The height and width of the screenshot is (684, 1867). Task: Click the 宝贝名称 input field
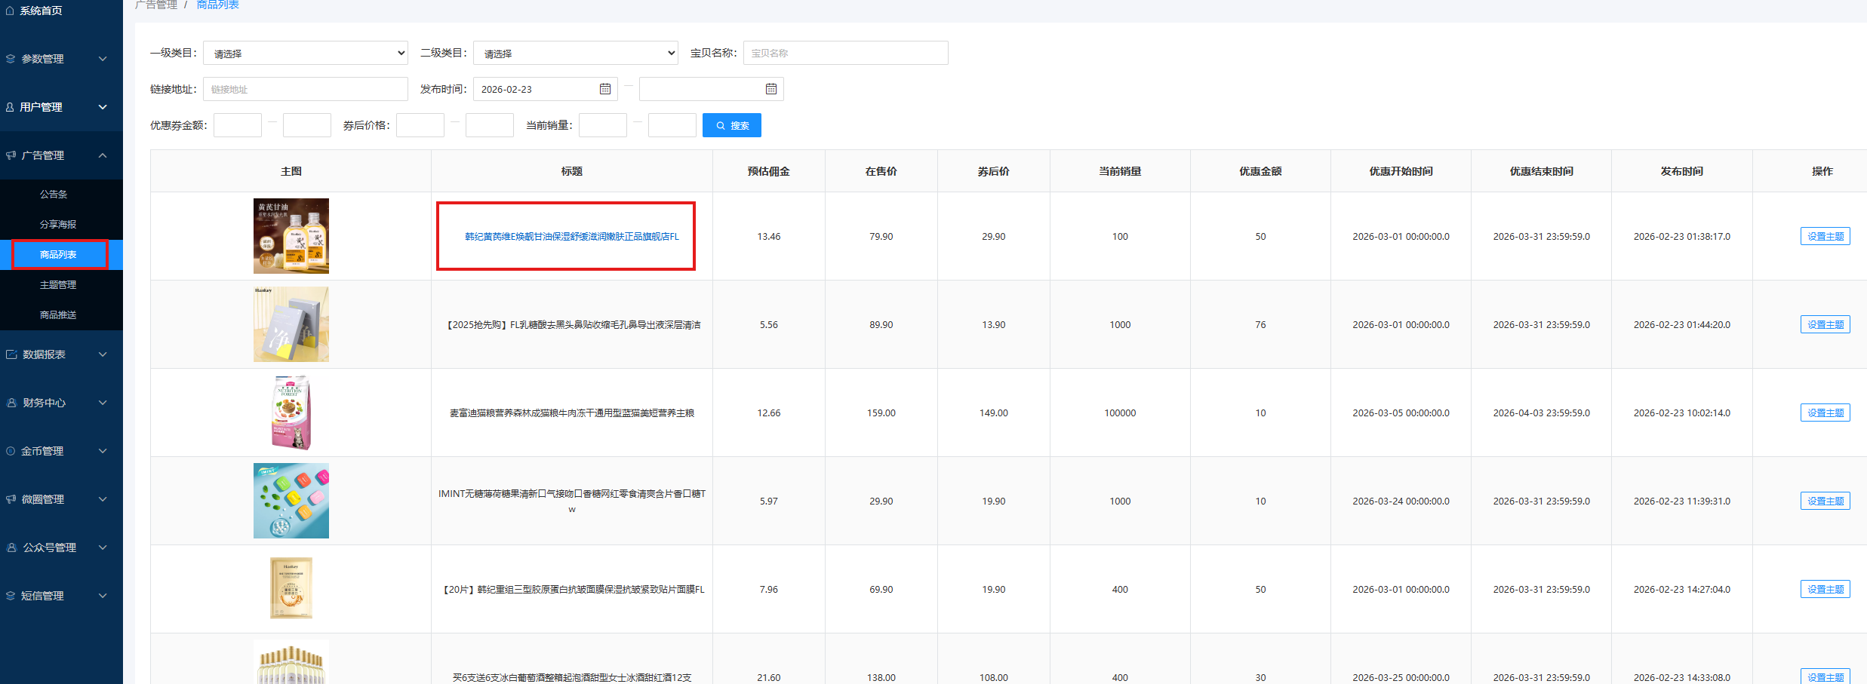(845, 53)
